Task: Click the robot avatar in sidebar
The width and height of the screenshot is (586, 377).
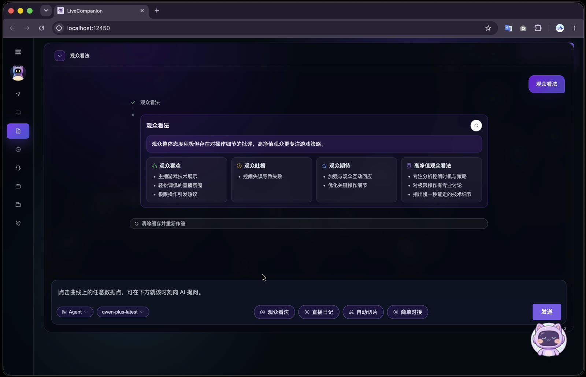Action: coord(18,73)
